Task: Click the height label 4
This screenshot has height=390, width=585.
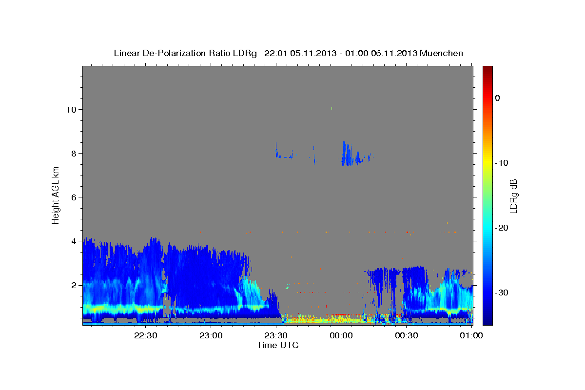Action: pos(74,241)
